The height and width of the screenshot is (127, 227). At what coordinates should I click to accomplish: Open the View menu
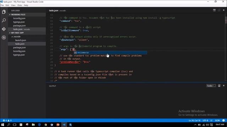coord(13,5)
